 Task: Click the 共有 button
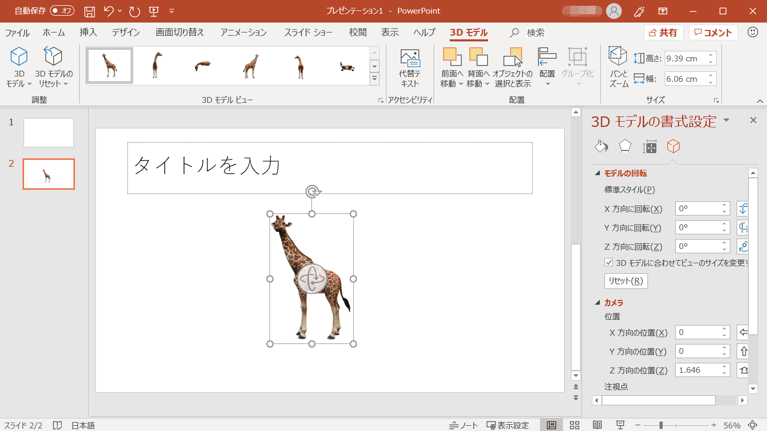[x=663, y=33]
